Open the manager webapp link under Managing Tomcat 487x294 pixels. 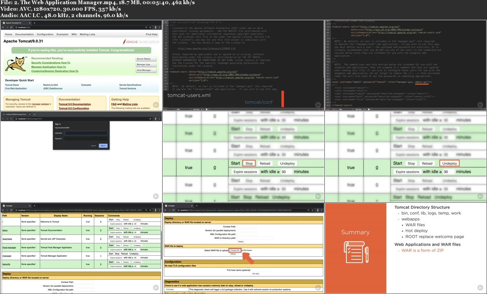[x=40, y=104]
